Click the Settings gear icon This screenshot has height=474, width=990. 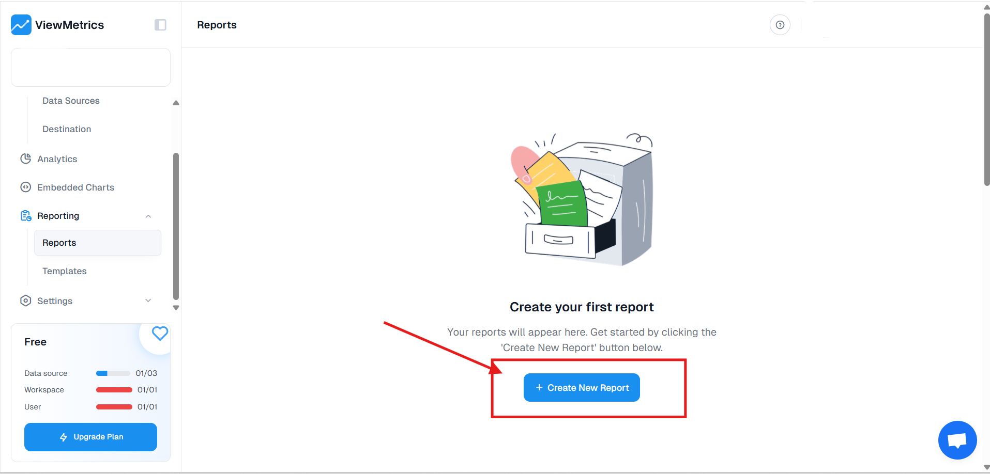tap(25, 301)
